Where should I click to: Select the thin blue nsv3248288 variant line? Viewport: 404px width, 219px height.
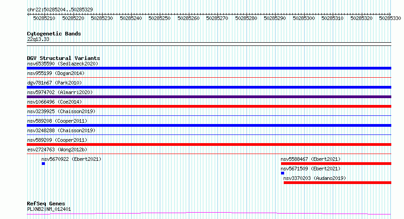pos(209,134)
